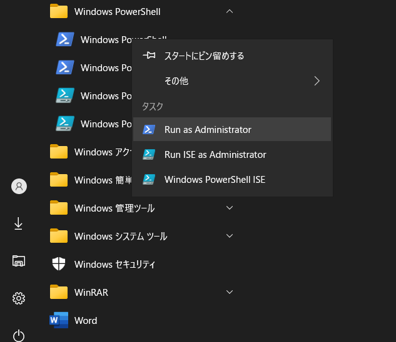Click the WinRAR folder icon

(59, 292)
